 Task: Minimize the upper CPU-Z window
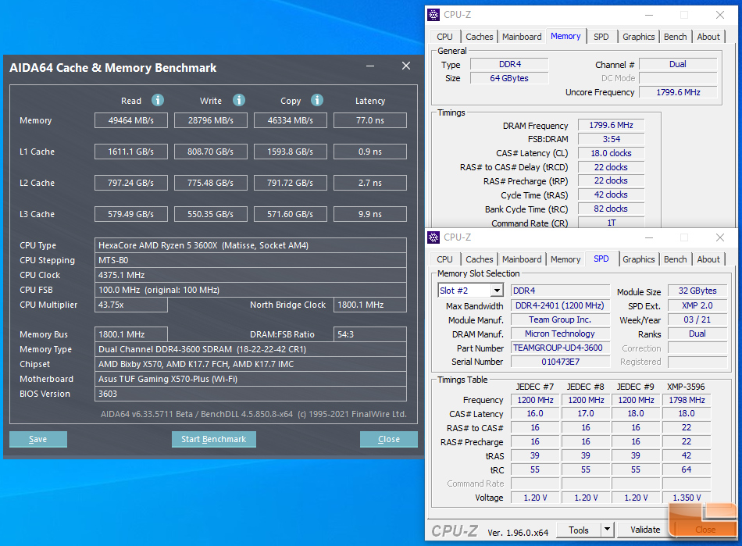649,15
